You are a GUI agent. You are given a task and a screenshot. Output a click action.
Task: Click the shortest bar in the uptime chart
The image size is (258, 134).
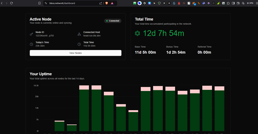(72, 128)
